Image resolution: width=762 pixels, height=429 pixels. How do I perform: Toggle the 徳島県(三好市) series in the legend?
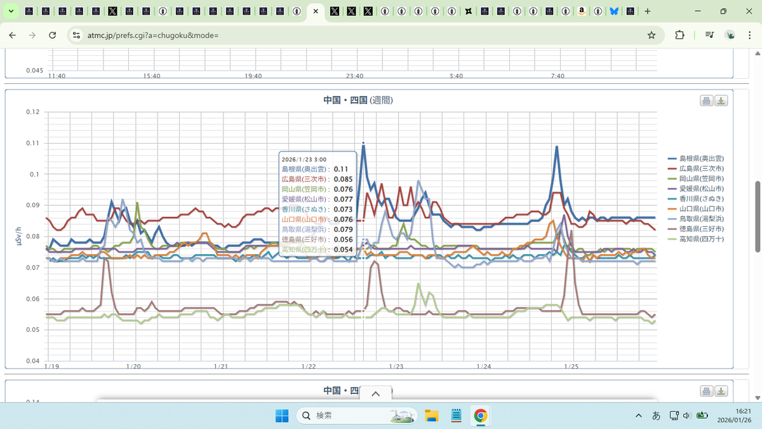[x=696, y=229]
